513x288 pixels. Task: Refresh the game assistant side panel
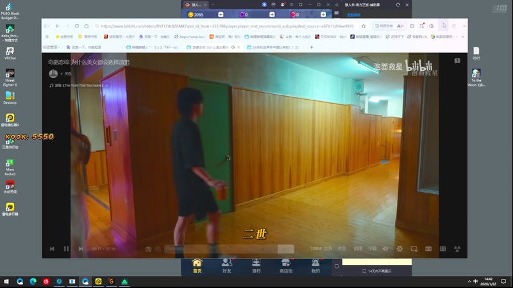coord(398,5)
